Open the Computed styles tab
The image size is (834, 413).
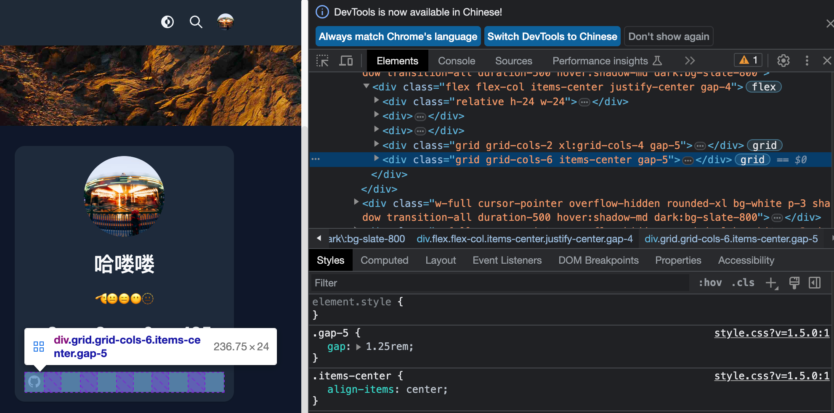click(384, 260)
